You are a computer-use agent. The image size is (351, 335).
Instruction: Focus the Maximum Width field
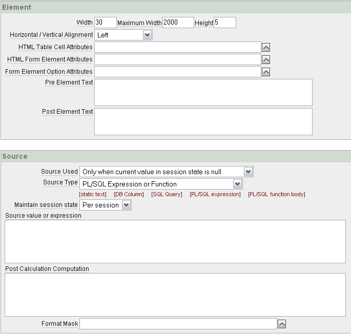tap(178, 23)
